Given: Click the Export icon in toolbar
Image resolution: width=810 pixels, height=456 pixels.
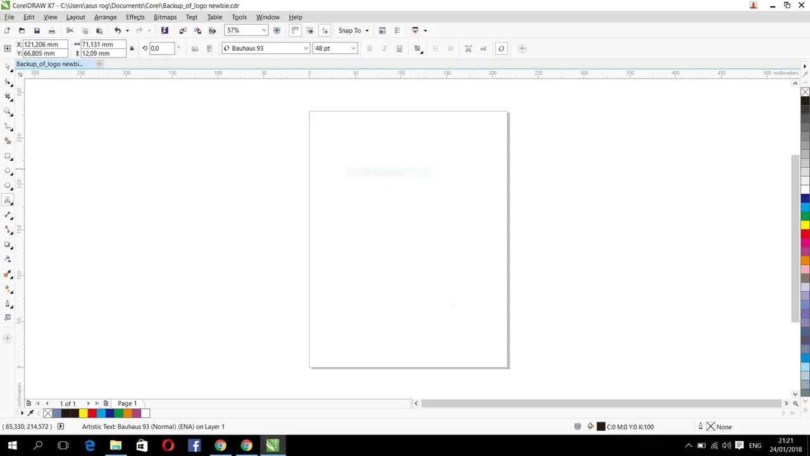Looking at the screenshot, I should [197, 30].
